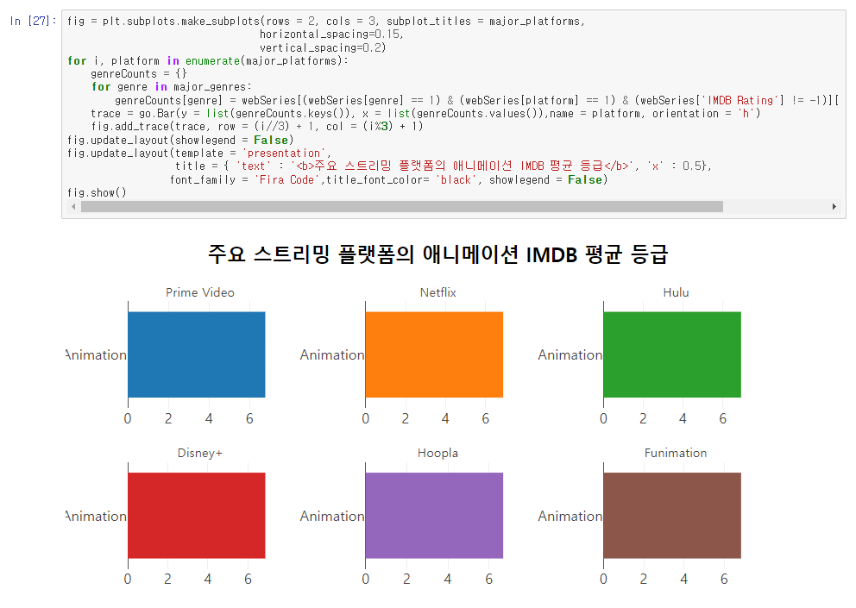856x608 pixels.
Task: Click the code cell horizontal scrollbar thumb
Action: click(402, 206)
